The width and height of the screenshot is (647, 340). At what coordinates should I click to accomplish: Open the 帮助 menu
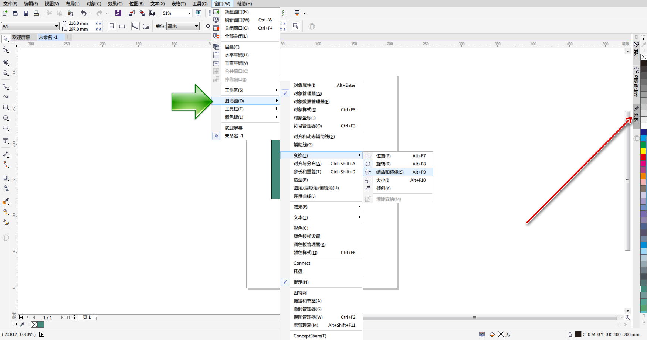tap(244, 4)
